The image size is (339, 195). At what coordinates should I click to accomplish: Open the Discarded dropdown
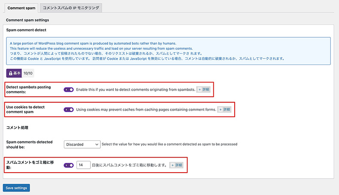click(82, 144)
